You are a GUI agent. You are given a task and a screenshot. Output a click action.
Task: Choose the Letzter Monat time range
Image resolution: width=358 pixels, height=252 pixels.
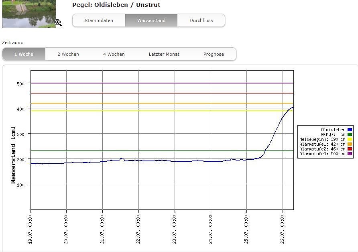tap(164, 54)
